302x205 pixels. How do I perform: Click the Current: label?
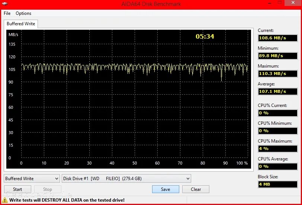266,30
